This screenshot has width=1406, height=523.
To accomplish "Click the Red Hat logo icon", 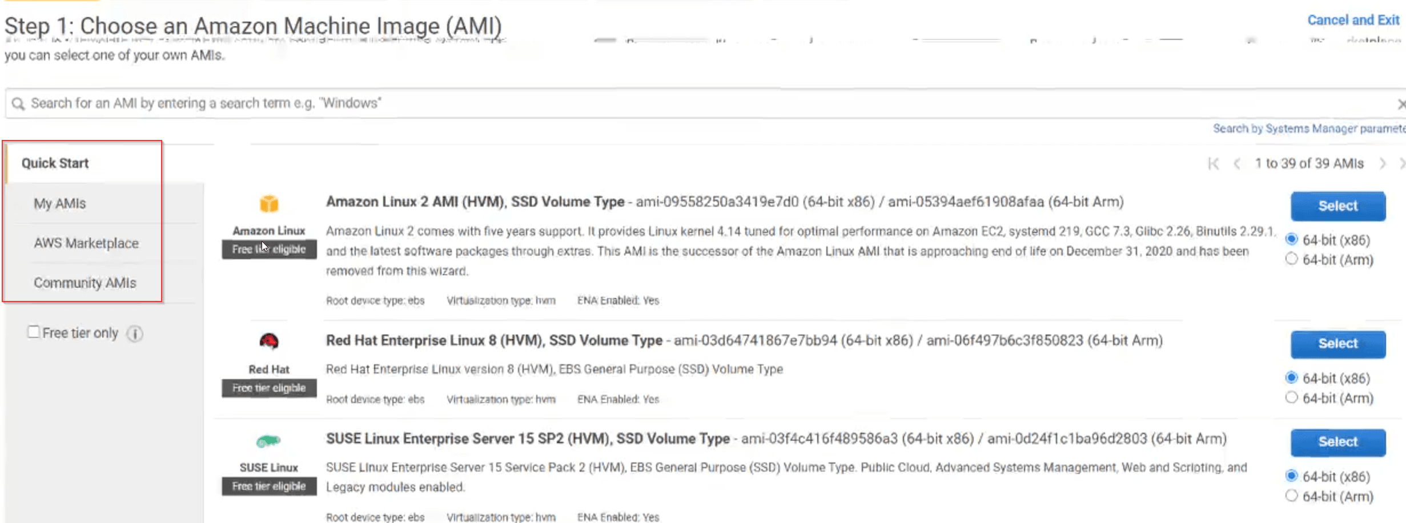I will click(x=269, y=341).
